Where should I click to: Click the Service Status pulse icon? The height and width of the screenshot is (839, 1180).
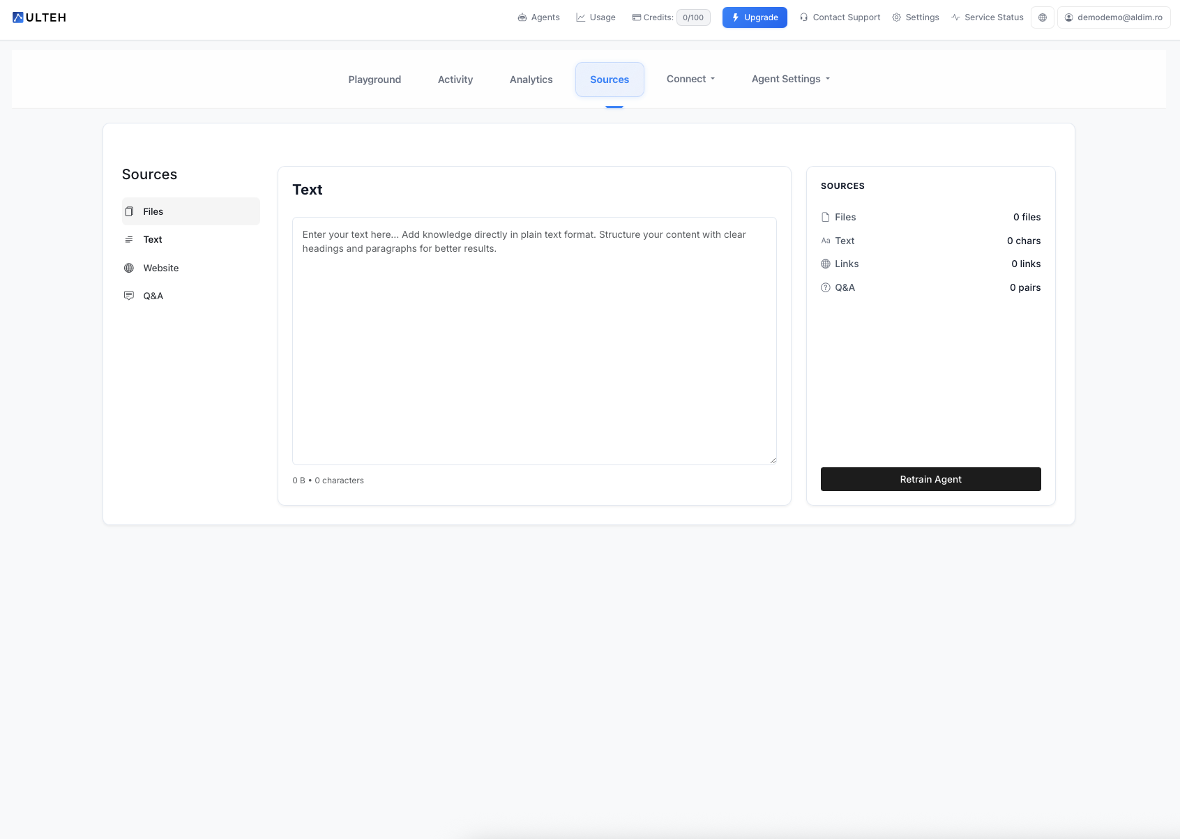pos(955,17)
